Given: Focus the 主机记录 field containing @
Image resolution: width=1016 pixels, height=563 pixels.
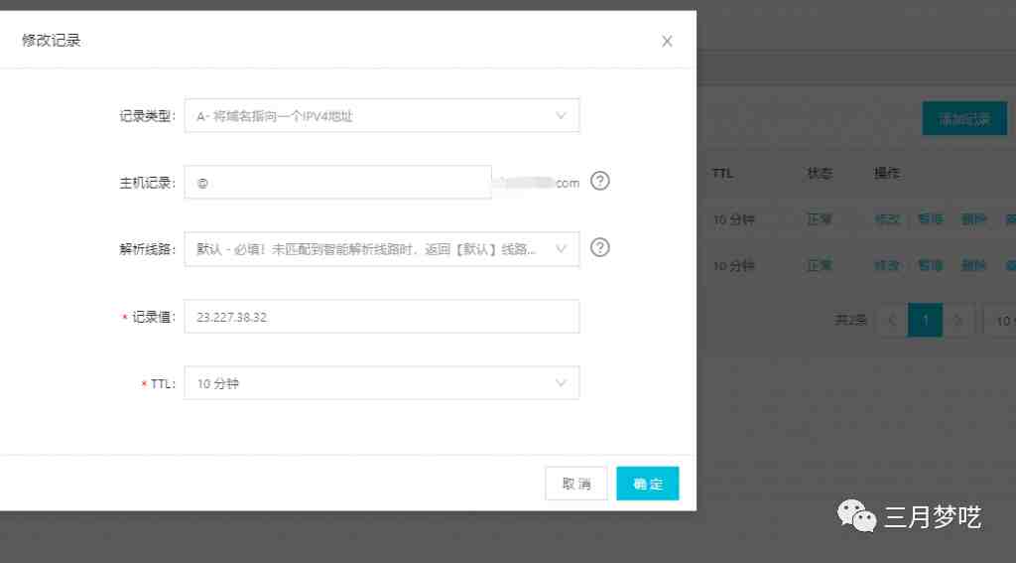Looking at the screenshot, I should [337, 183].
